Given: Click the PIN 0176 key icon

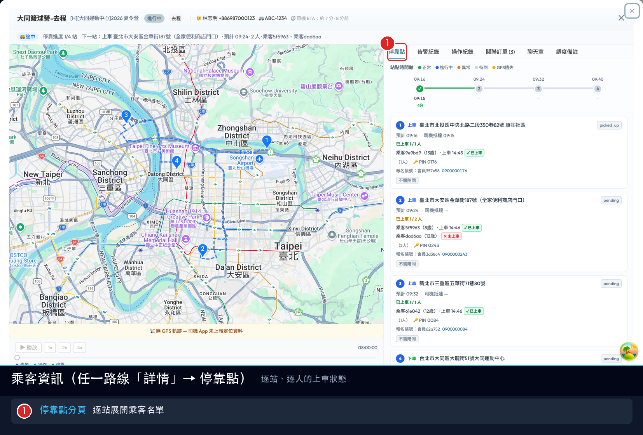Looking at the screenshot, I should click(416, 162).
